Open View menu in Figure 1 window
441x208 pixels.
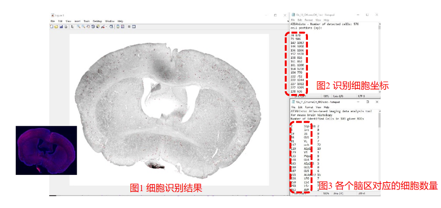68,21
